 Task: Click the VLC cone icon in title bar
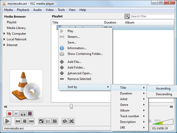click(x=4, y=4)
